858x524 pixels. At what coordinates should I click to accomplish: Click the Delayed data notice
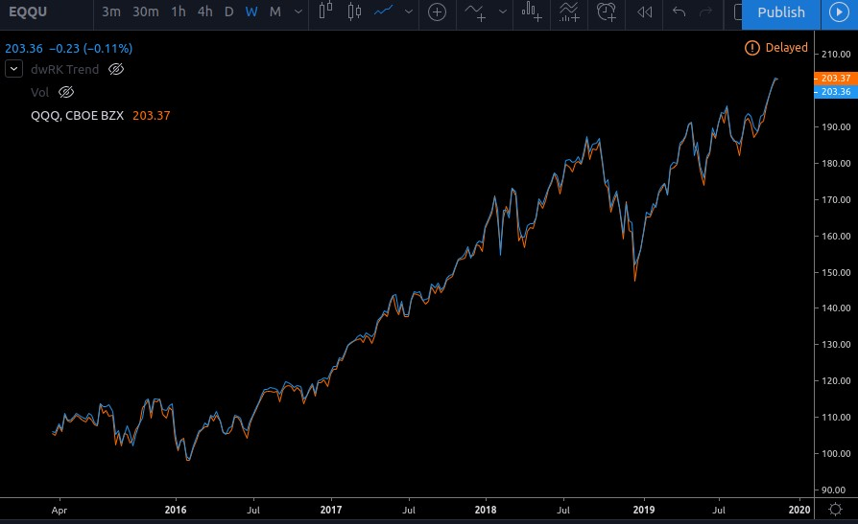pos(776,47)
